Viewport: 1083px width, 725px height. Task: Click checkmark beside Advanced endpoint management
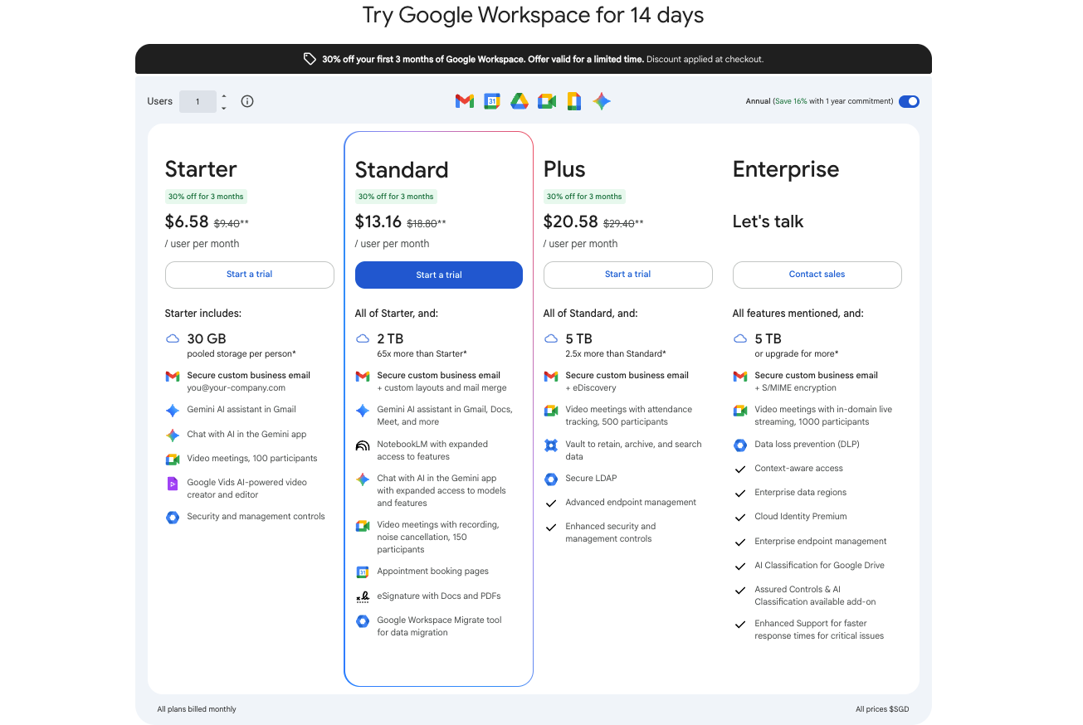pos(551,503)
